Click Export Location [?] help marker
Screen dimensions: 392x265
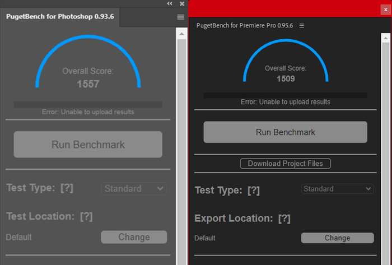[284, 218]
